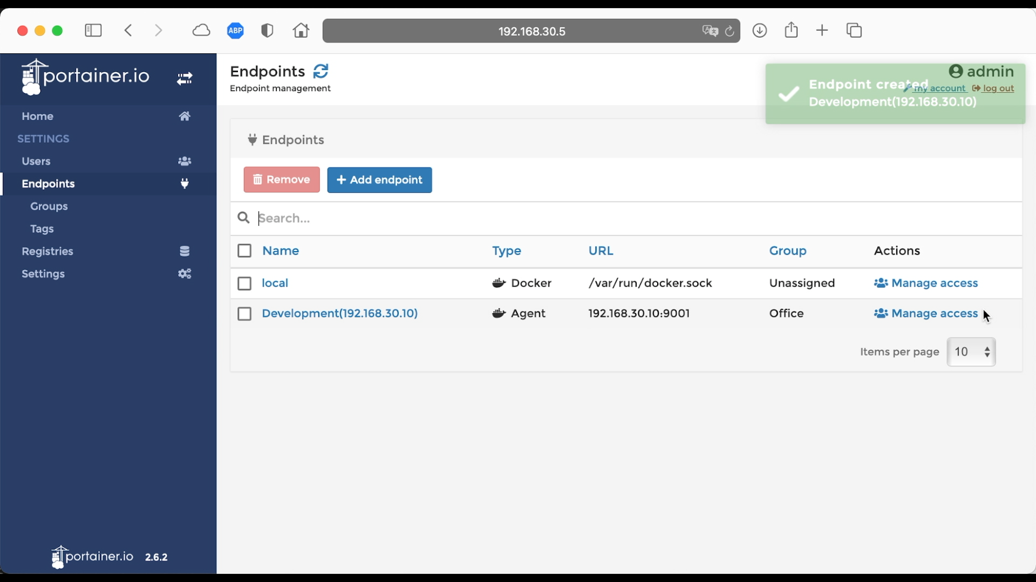This screenshot has height=582, width=1036.
Task: Toggle the select-all endpoints checkbox
Action: (244, 251)
